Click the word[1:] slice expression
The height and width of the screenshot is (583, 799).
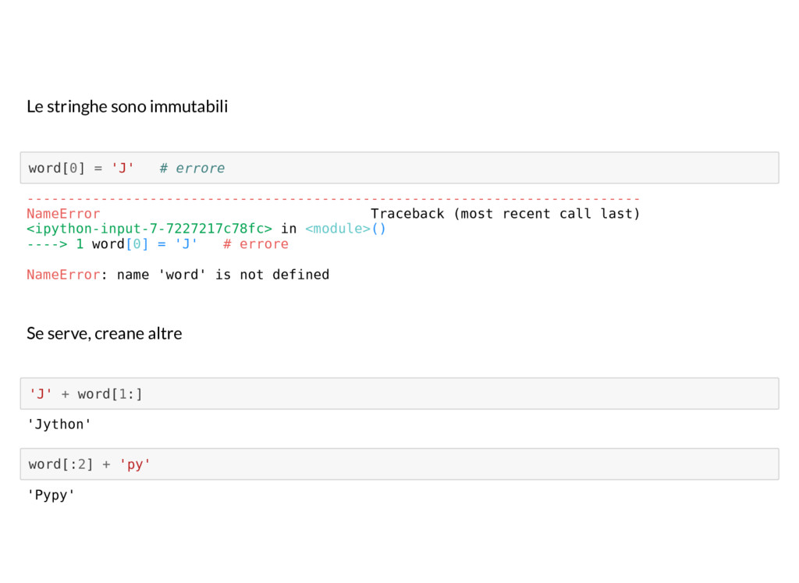coord(110,394)
